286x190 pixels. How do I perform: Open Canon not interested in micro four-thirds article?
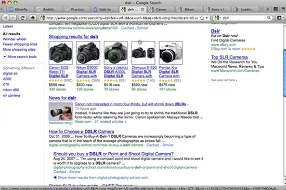(131, 104)
